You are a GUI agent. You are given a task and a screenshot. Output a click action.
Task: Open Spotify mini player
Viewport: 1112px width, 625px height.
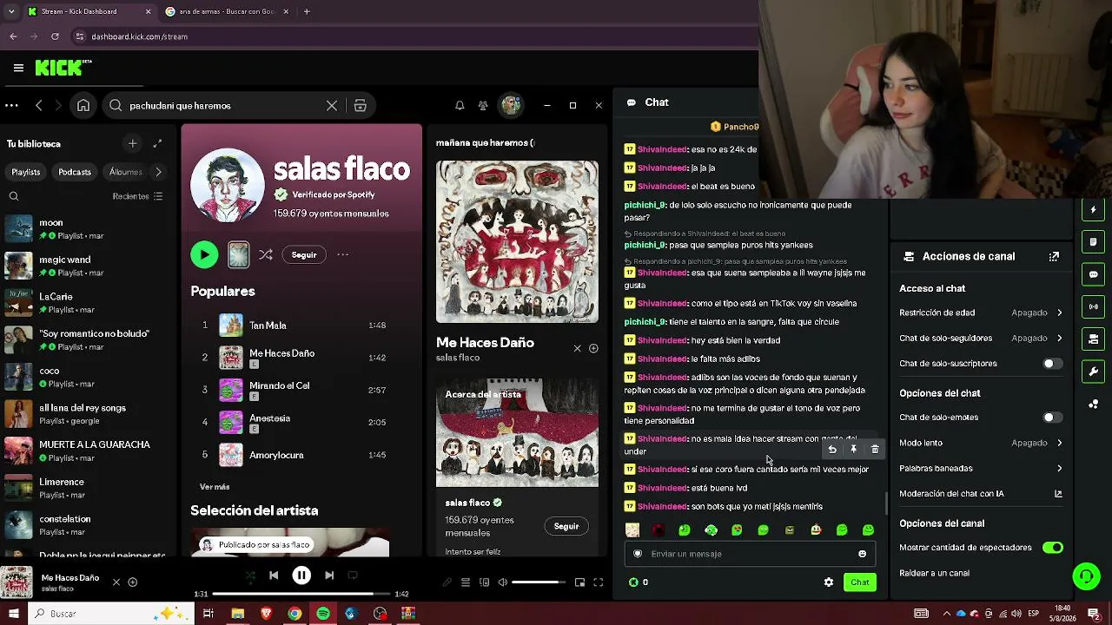[x=579, y=582]
